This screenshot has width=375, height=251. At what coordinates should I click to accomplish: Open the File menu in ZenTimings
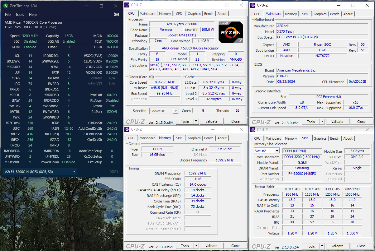pyautogui.click(x=7, y=14)
